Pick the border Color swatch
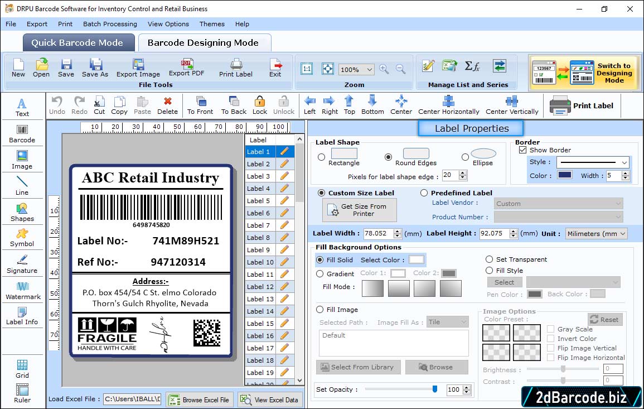The height and width of the screenshot is (409, 644). point(565,175)
